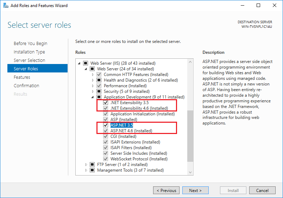Expand the Health and Diagnostics node

[93, 80]
